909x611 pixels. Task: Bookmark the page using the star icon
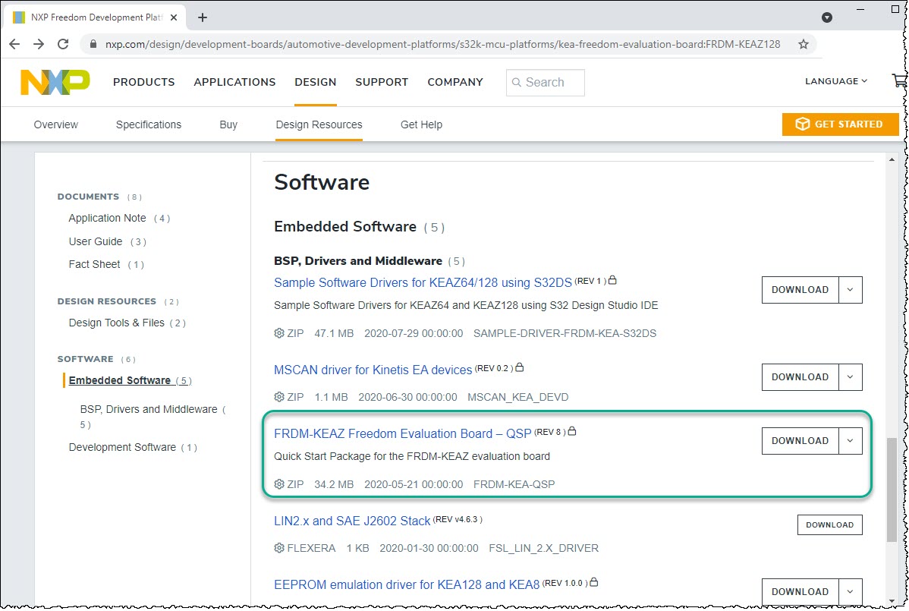pyautogui.click(x=802, y=44)
